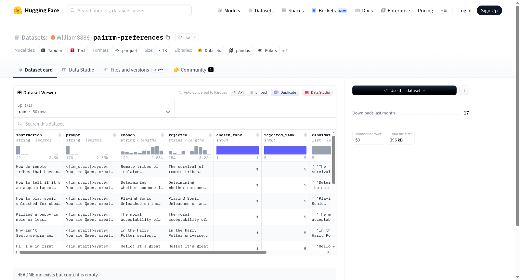Sort the rejected column
The image size is (520, 280).
(x=210, y=135)
